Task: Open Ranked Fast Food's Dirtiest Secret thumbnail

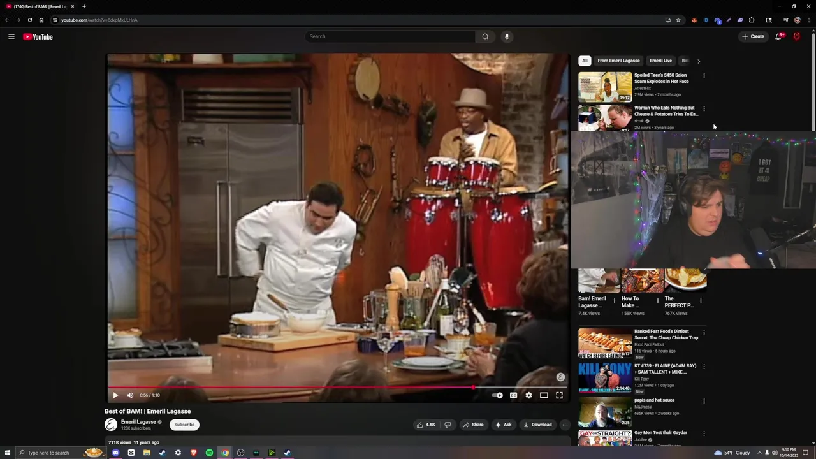Action: point(605,343)
